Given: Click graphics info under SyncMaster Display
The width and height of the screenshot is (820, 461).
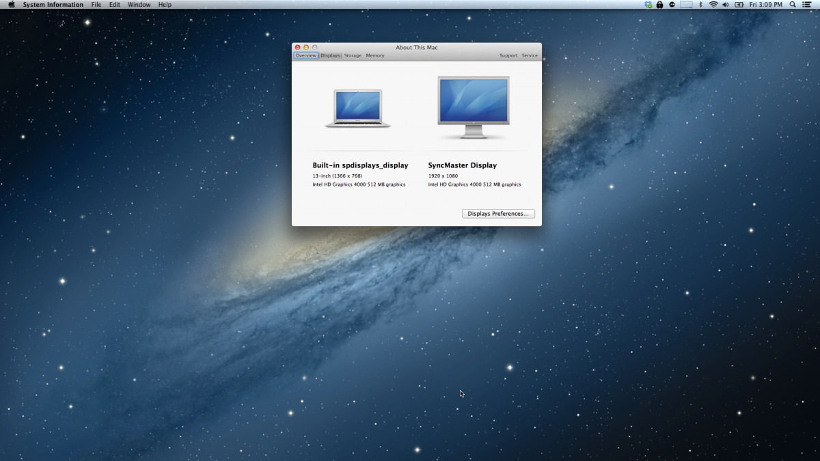Looking at the screenshot, I should (474, 184).
